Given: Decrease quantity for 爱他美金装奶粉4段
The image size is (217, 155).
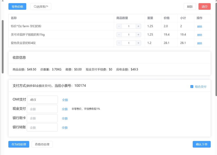Looking at the screenshot, I should coord(119,43).
